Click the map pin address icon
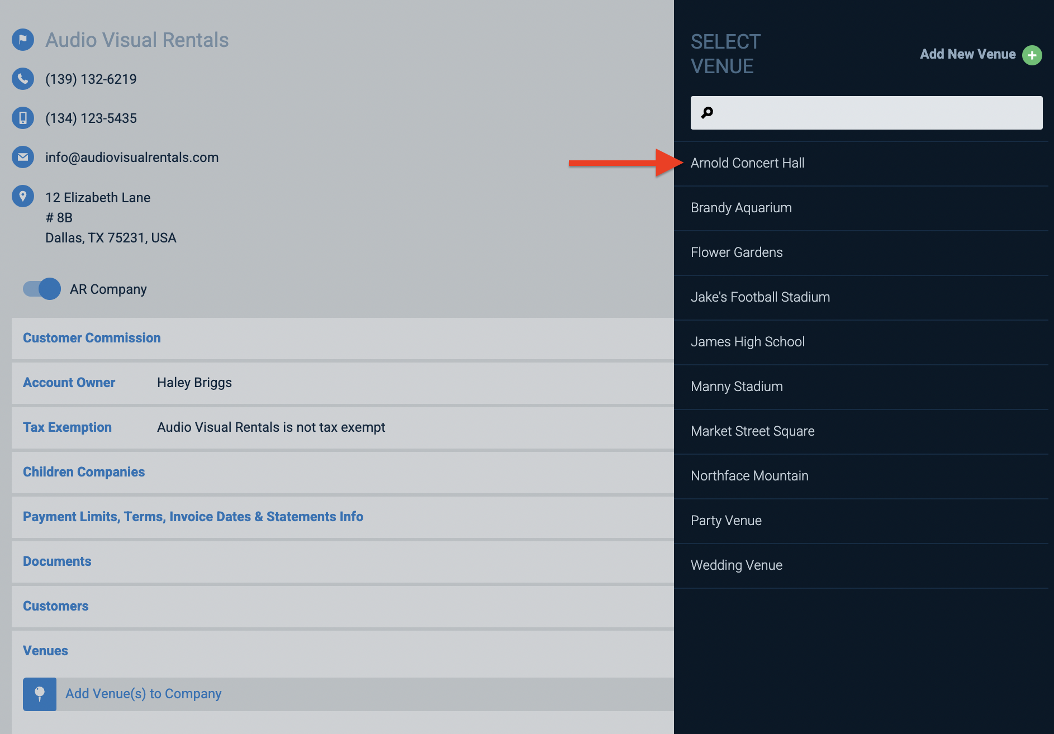The image size is (1054, 734). click(x=23, y=196)
